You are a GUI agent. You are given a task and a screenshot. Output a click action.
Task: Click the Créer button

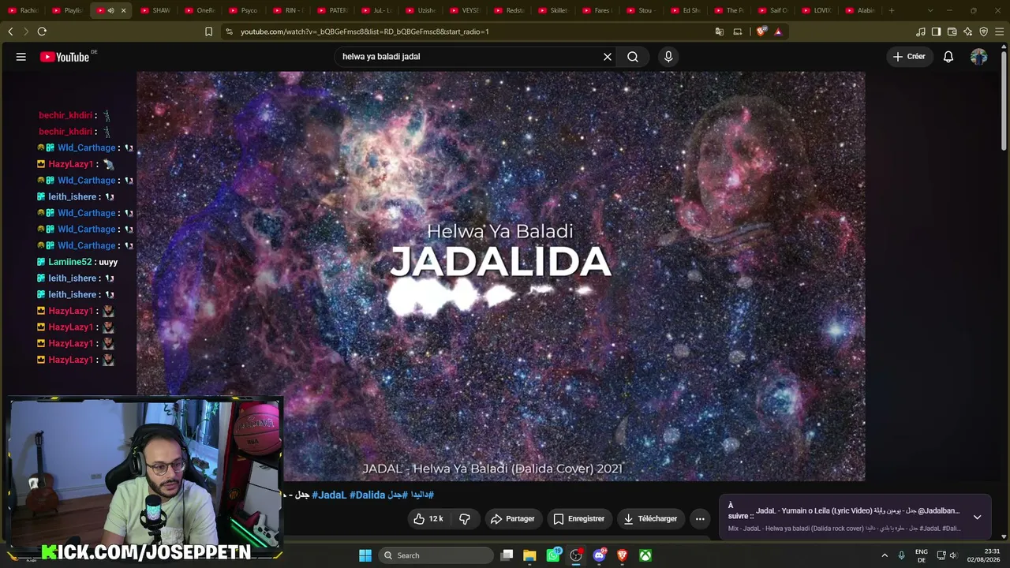pyautogui.click(x=909, y=57)
